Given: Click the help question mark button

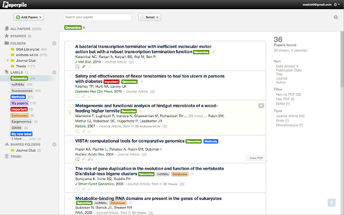Looking at the screenshot, I should point(332,202).
